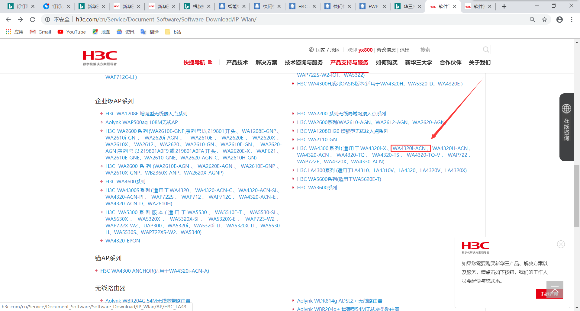Open Aolynk WDR814g ADSL2+ 无线路由器 link
This screenshot has width=580, height=311.
[340, 301]
